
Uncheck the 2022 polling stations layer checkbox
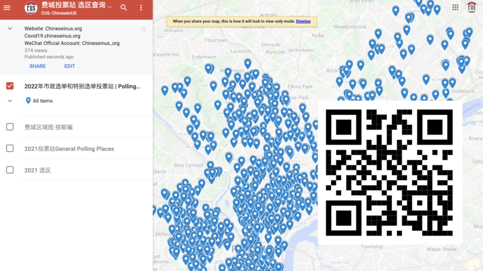click(x=10, y=86)
